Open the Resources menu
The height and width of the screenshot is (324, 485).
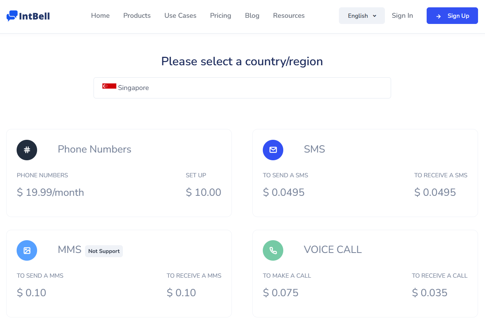pos(289,15)
